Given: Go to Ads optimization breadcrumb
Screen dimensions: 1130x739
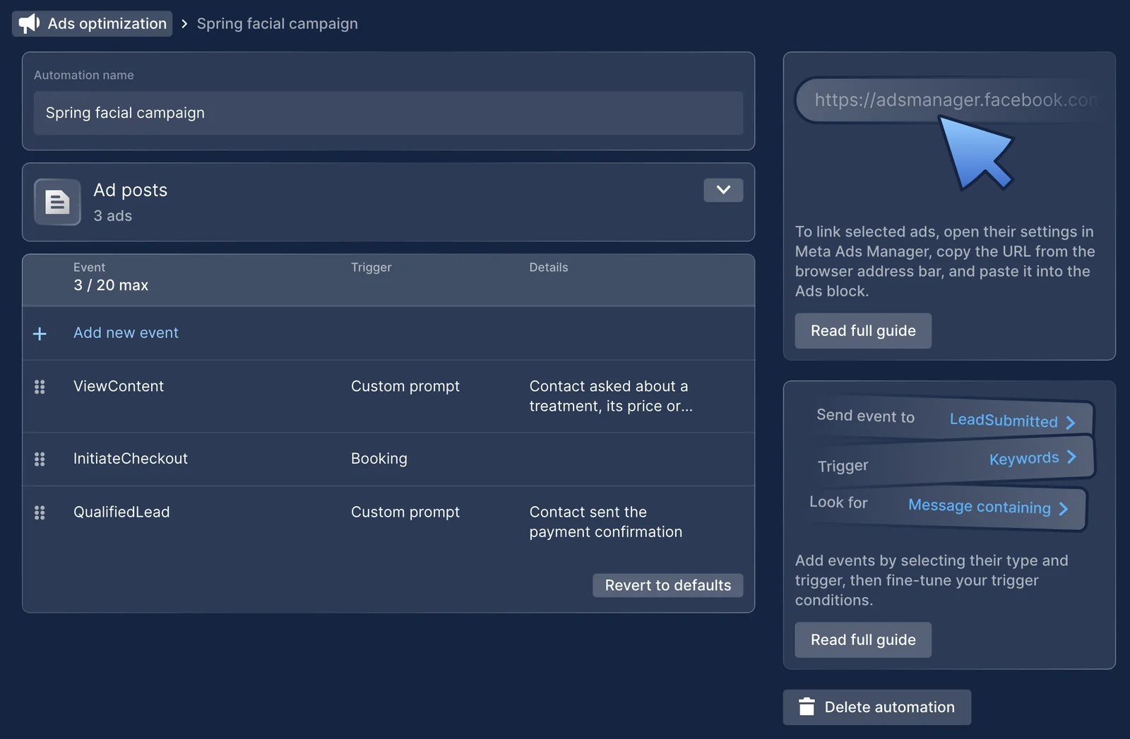Looking at the screenshot, I should 93,23.
